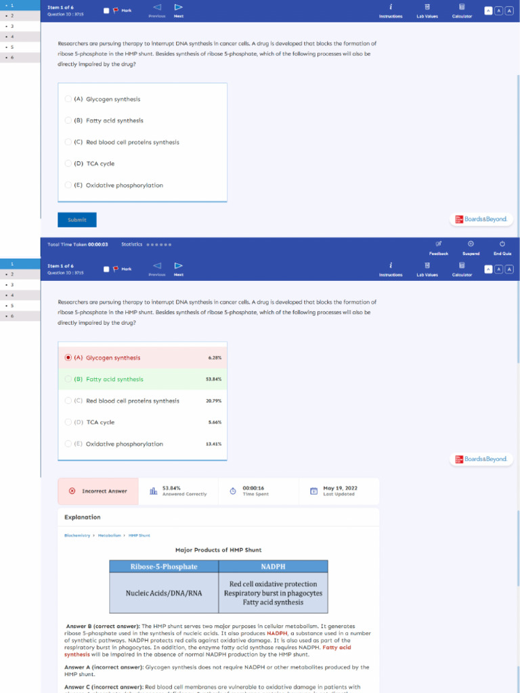
Task: Open the HMP Shunt breadcrumb link
Action: (x=139, y=535)
